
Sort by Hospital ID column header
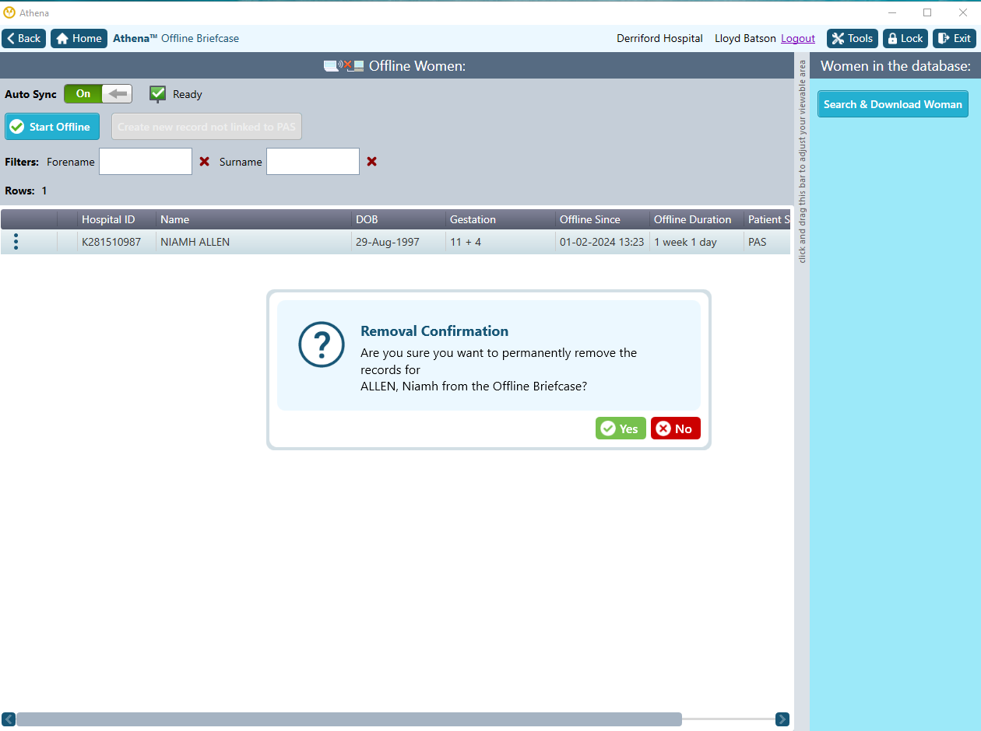[x=117, y=219]
